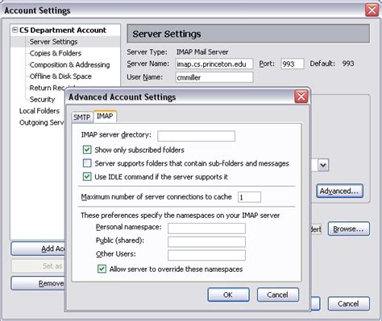Open Offline & Disk Space settings
The image size is (382, 321).
(60, 76)
